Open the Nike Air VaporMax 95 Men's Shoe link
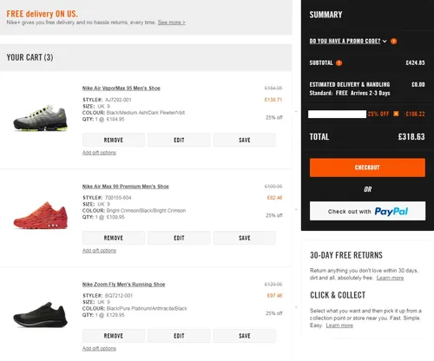 (122, 89)
